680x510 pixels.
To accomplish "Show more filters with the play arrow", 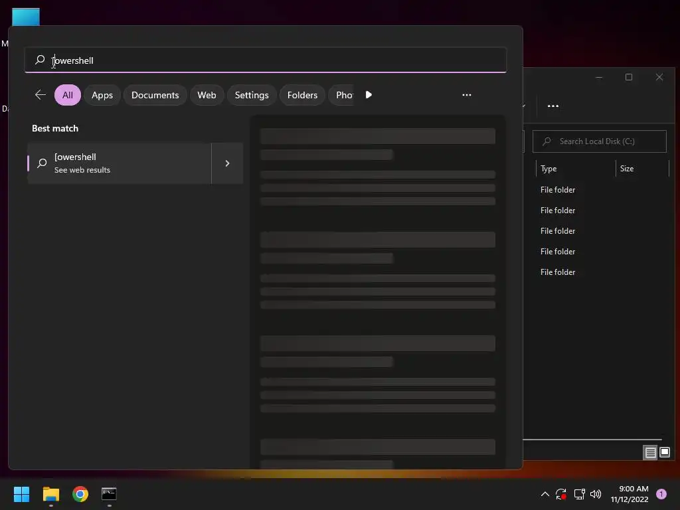I will click(x=369, y=94).
